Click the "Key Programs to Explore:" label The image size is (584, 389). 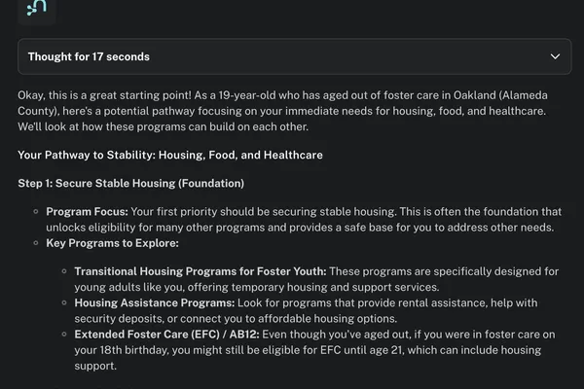pos(113,243)
